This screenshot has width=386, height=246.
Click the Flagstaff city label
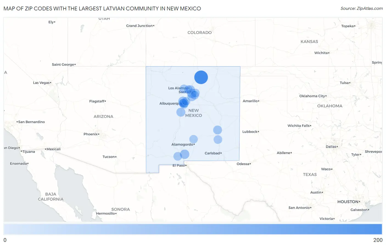tap(97, 101)
